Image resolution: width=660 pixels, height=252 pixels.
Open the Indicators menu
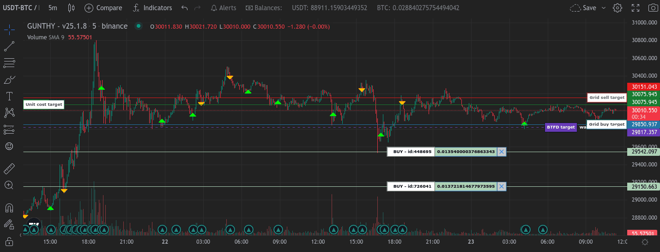tap(152, 8)
